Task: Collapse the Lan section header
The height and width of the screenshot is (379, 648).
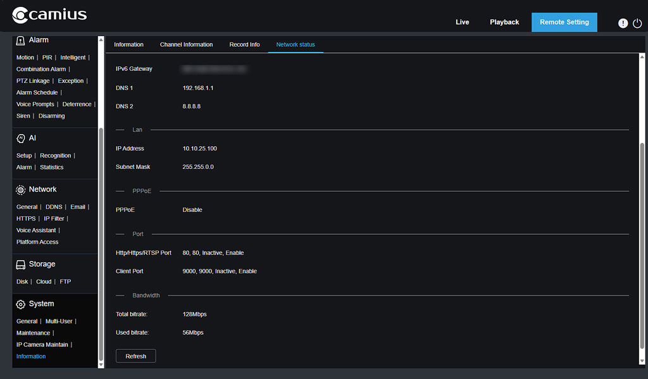Action: tap(137, 130)
